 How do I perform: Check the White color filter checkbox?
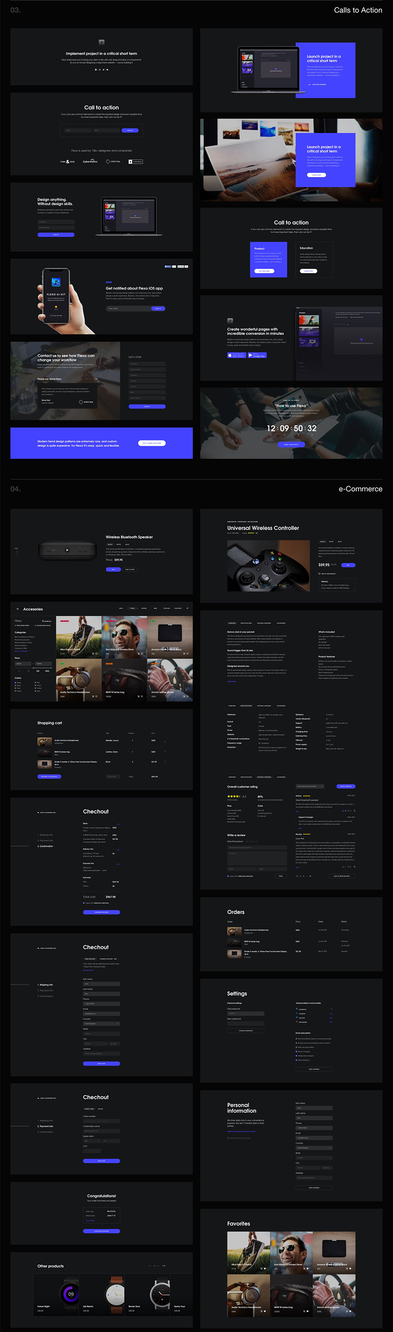(16, 683)
